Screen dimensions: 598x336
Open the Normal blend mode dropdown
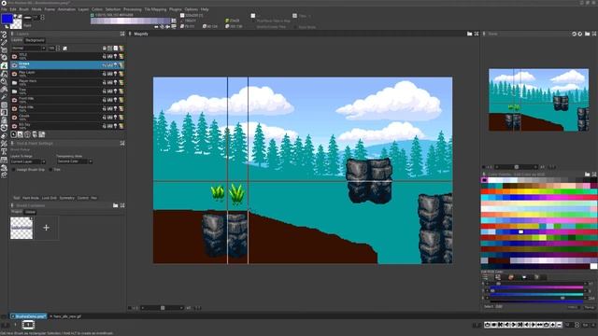pyautogui.click(x=29, y=49)
